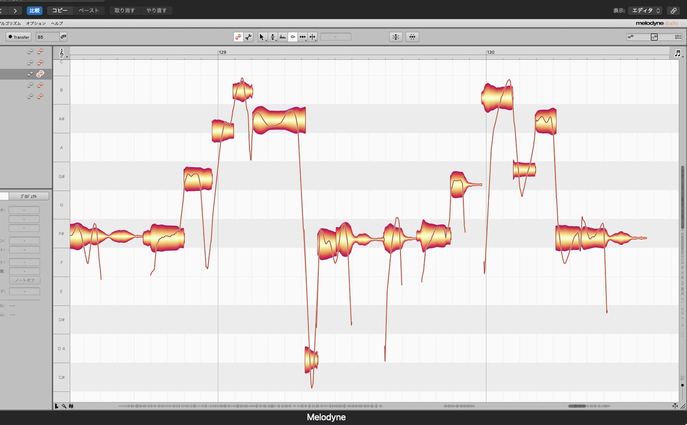This screenshot has width=687, height=425.
Task: Click the Transfer record button
Action: pos(19,37)
